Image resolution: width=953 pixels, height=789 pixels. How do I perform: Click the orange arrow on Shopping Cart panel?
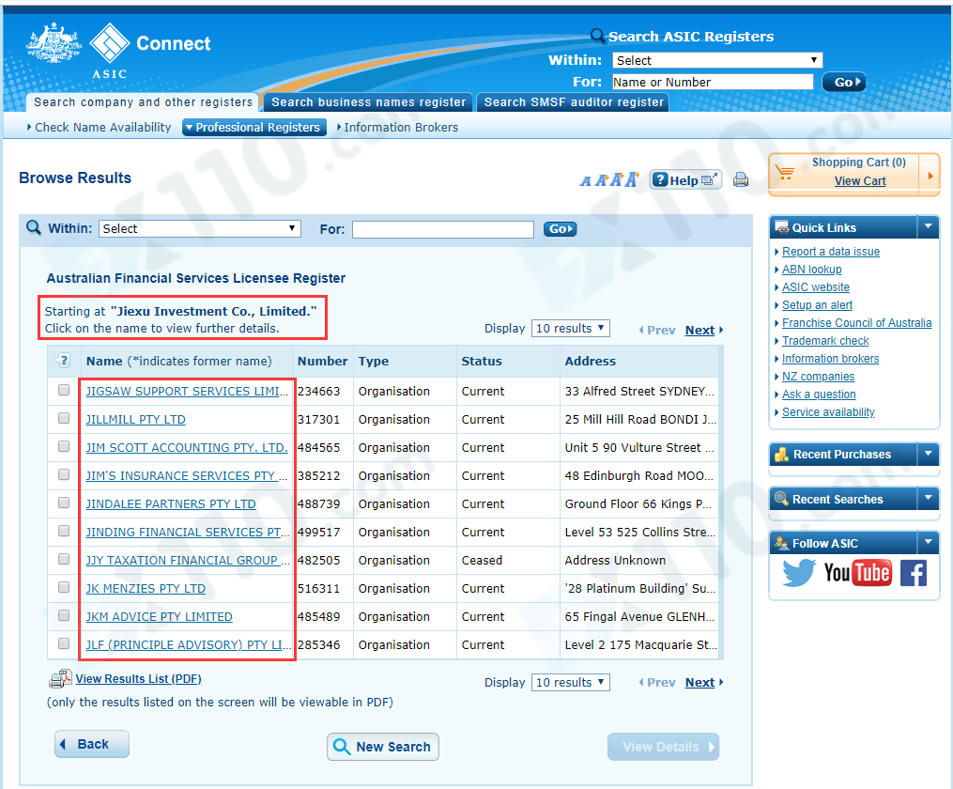click(930, 176)
